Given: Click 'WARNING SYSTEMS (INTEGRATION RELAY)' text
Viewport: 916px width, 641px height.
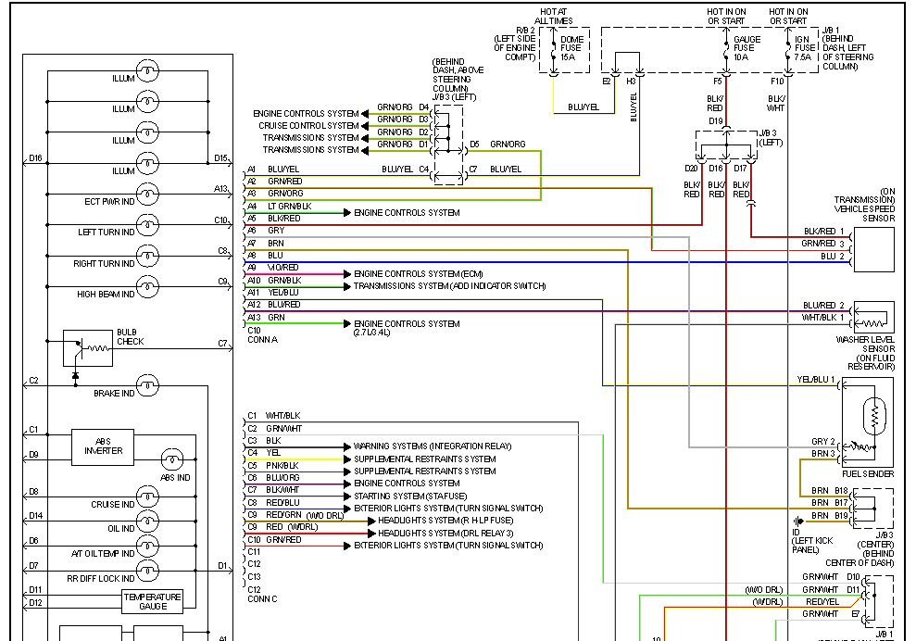Looking at the screenshot, I should (x=433, y=446).
